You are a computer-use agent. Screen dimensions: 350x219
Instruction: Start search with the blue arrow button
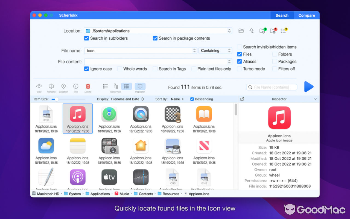pyautogui.click(x=309, y=87)
